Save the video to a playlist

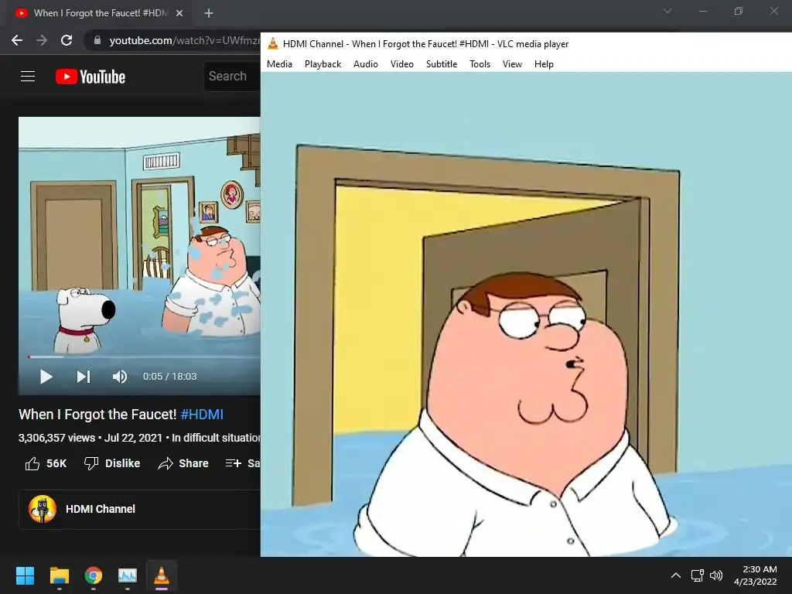(x=242, y=463)
